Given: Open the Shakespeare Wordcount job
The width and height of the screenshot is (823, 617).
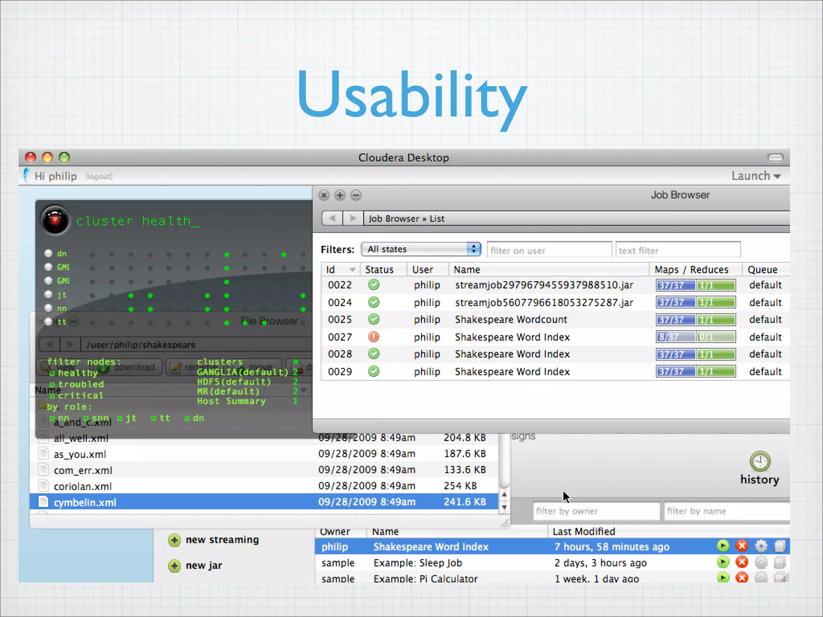Looking at the screenshot, I should click(x=511, y=319).
